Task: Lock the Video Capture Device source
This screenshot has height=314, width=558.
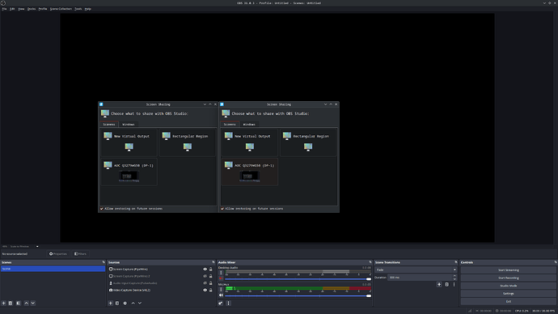Action: click(211, 291)
